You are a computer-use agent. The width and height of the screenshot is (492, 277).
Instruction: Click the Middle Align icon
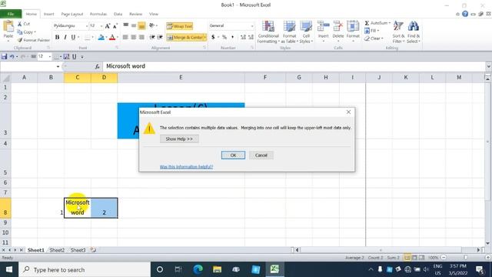pos(134,25)
